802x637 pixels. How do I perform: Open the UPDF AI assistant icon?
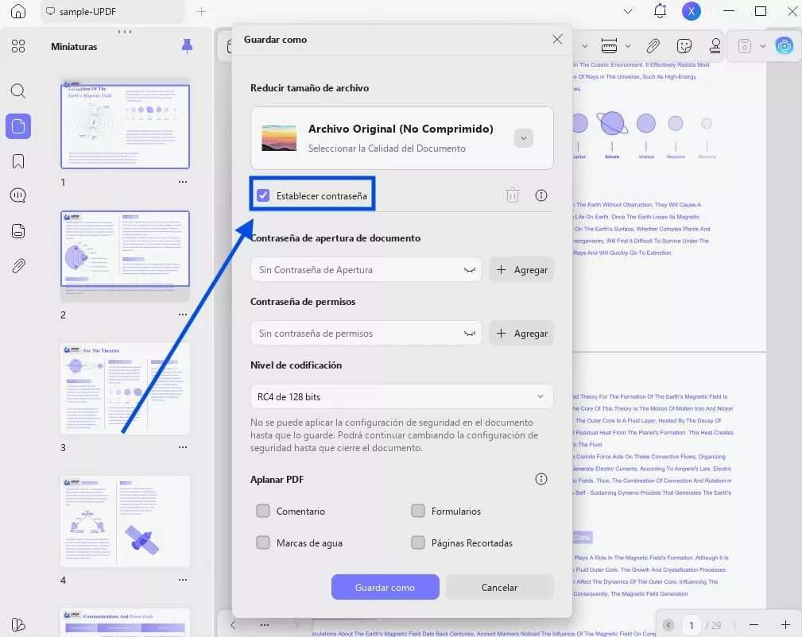coord(784,46)
